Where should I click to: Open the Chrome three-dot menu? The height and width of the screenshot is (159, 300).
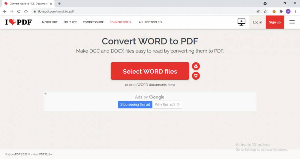tap(295, 11)
